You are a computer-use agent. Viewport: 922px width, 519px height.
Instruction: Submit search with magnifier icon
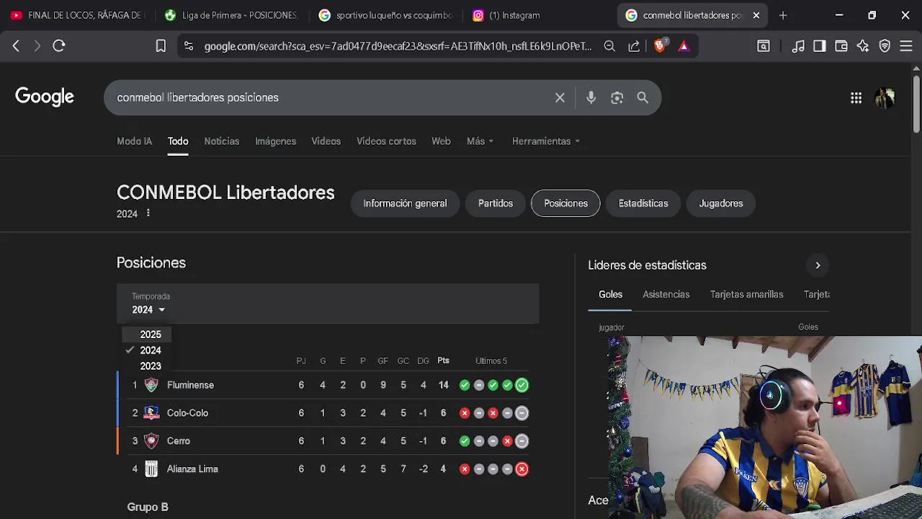click(x=643, y=97)
